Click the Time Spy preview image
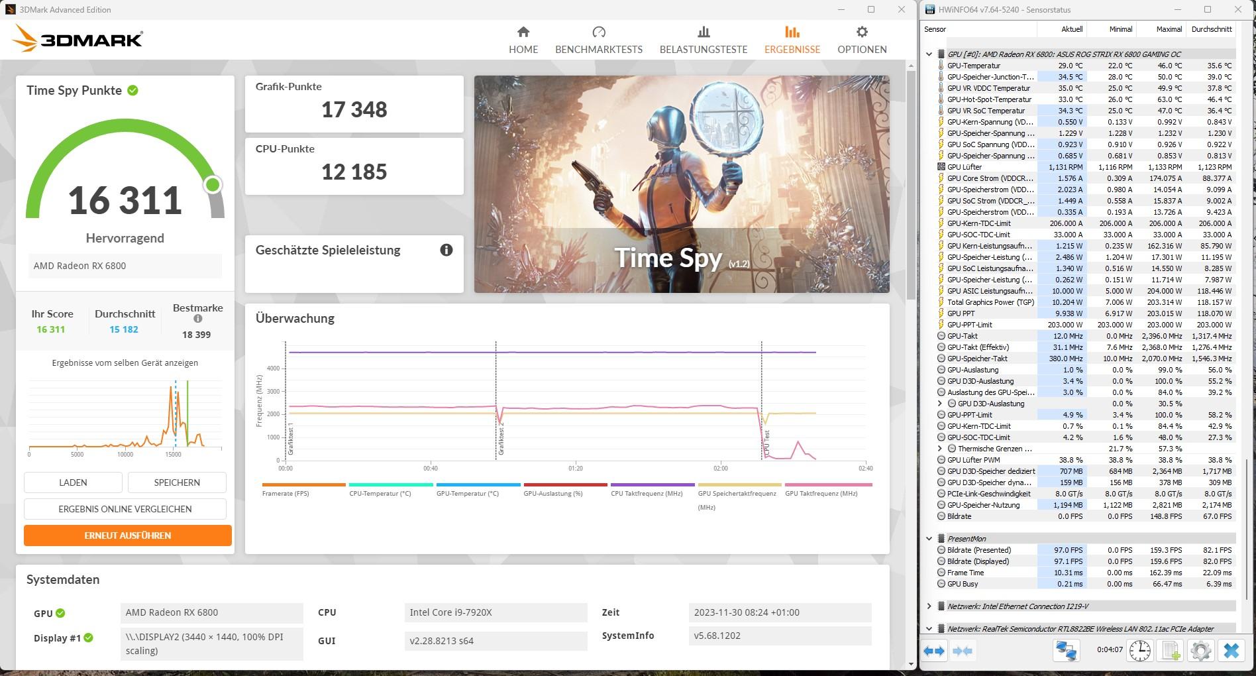 [x=682, y=184]
